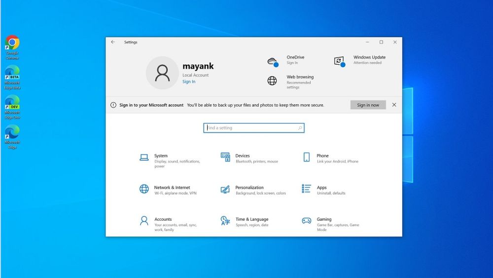This screenshot has width=493, height=278.
Task: Open Google Chrome desktop shortcut
Action: point(12,47)
